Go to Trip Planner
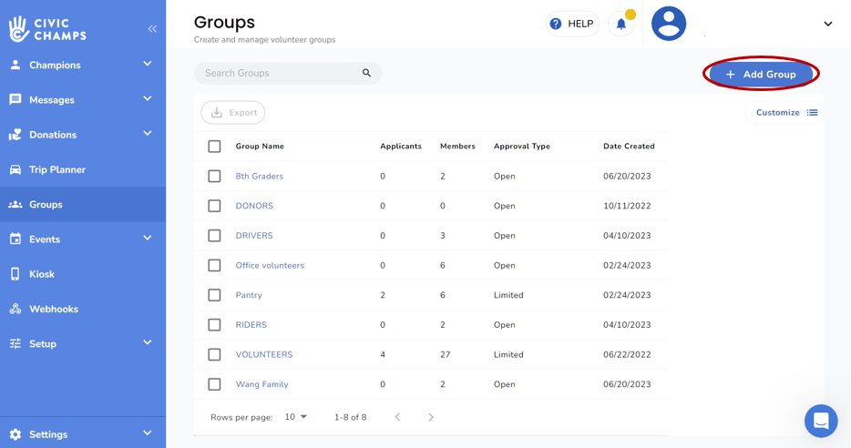This screenshot has height=448, width=851. click(x=56, y=169)
